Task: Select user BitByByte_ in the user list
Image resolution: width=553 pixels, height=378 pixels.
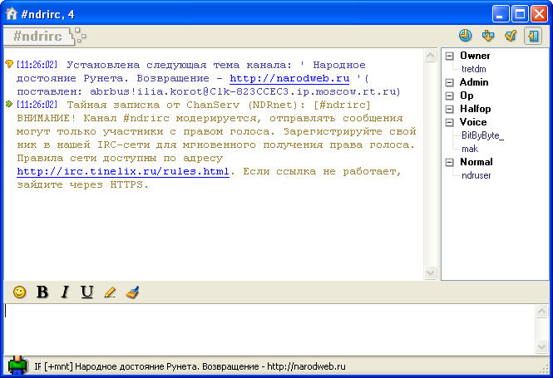Action: [482, 135]
